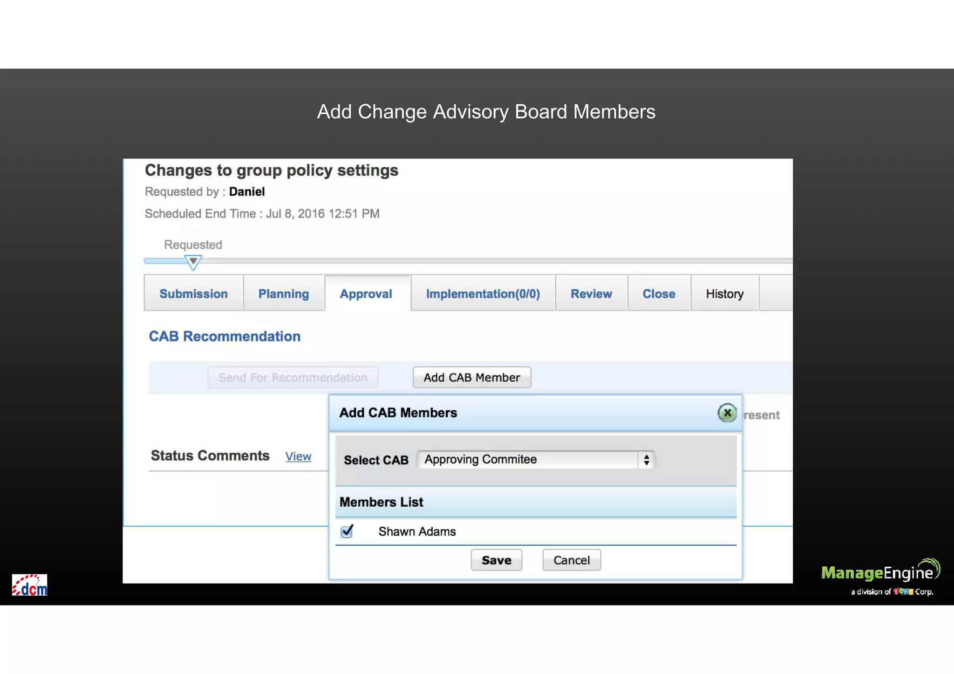
Task: Click the Members List header
Action: (536, 502)
